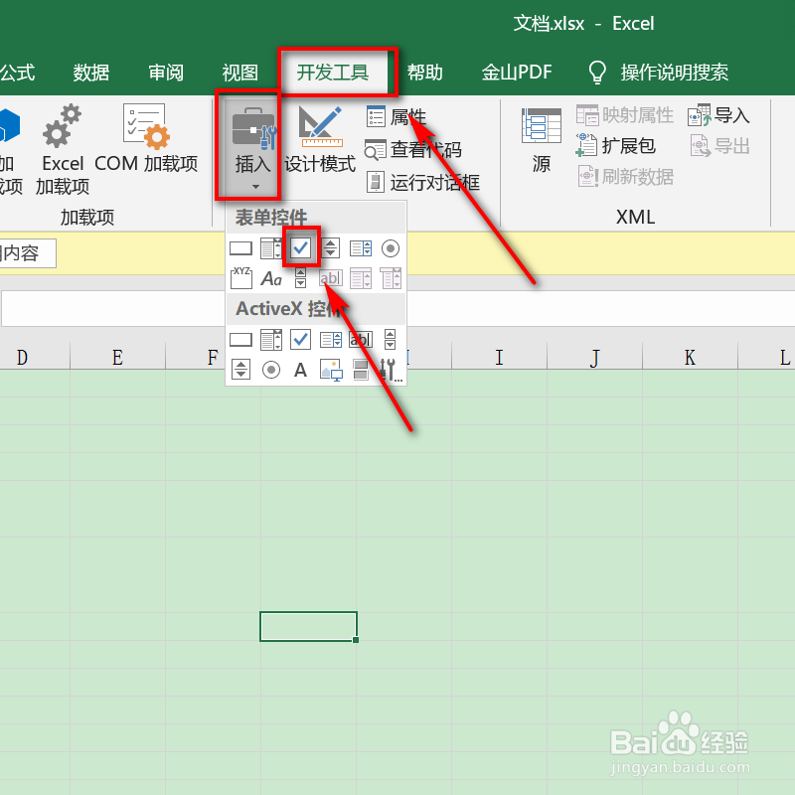The height and width of the screenshot is (795, 795).
Task: Click the 源 XML source button
Action: tap(540, 142)
